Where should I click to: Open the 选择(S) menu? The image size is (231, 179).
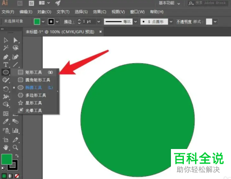click(x=81, y=12)
